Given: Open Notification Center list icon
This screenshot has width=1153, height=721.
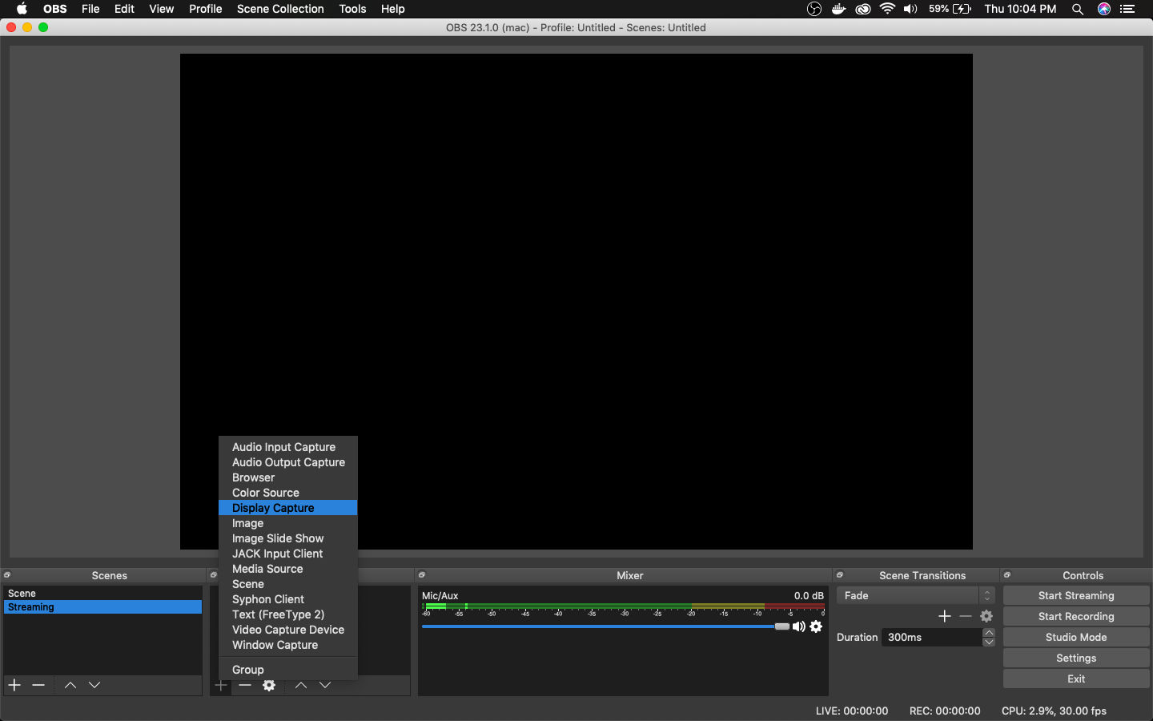Looking at the screenshot, I should [1128, 9].
